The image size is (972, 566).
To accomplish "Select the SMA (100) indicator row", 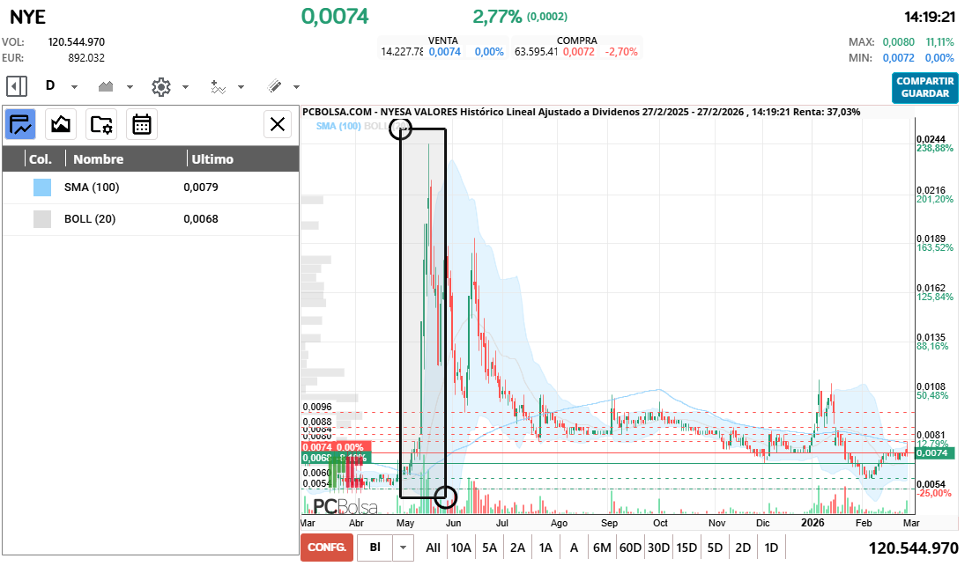I will coord(151,187).
